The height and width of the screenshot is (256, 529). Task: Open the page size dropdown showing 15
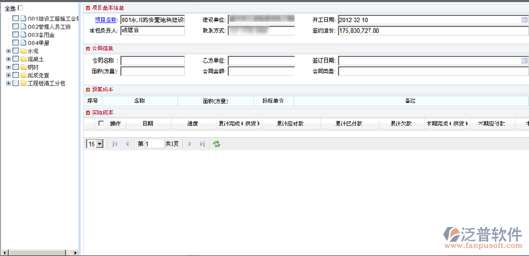(x=95, y=144)
